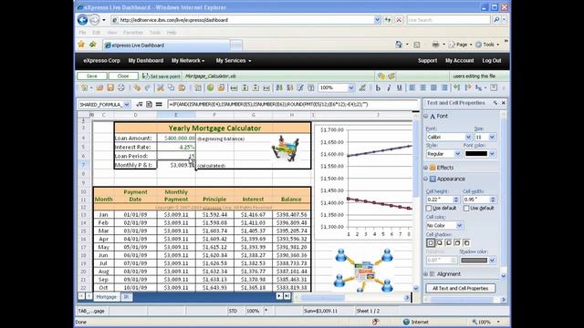Click the Live Search box
The image size is (584, 328).
pos(448,20)
